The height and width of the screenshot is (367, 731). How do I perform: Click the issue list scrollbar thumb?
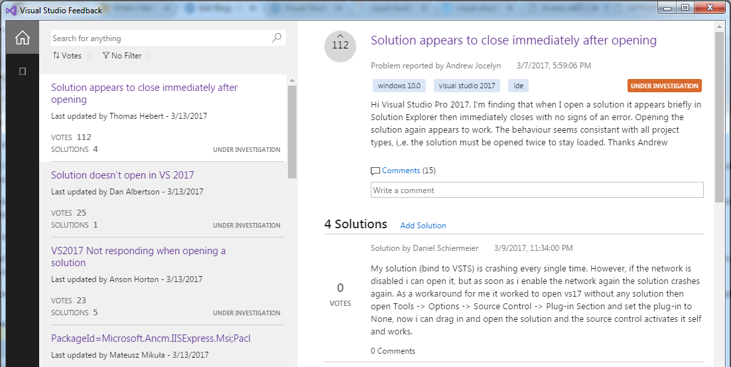tap(293, 132)
